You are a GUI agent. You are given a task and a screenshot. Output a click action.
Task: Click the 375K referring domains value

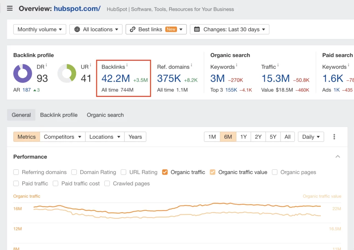(x=169, y=78)
